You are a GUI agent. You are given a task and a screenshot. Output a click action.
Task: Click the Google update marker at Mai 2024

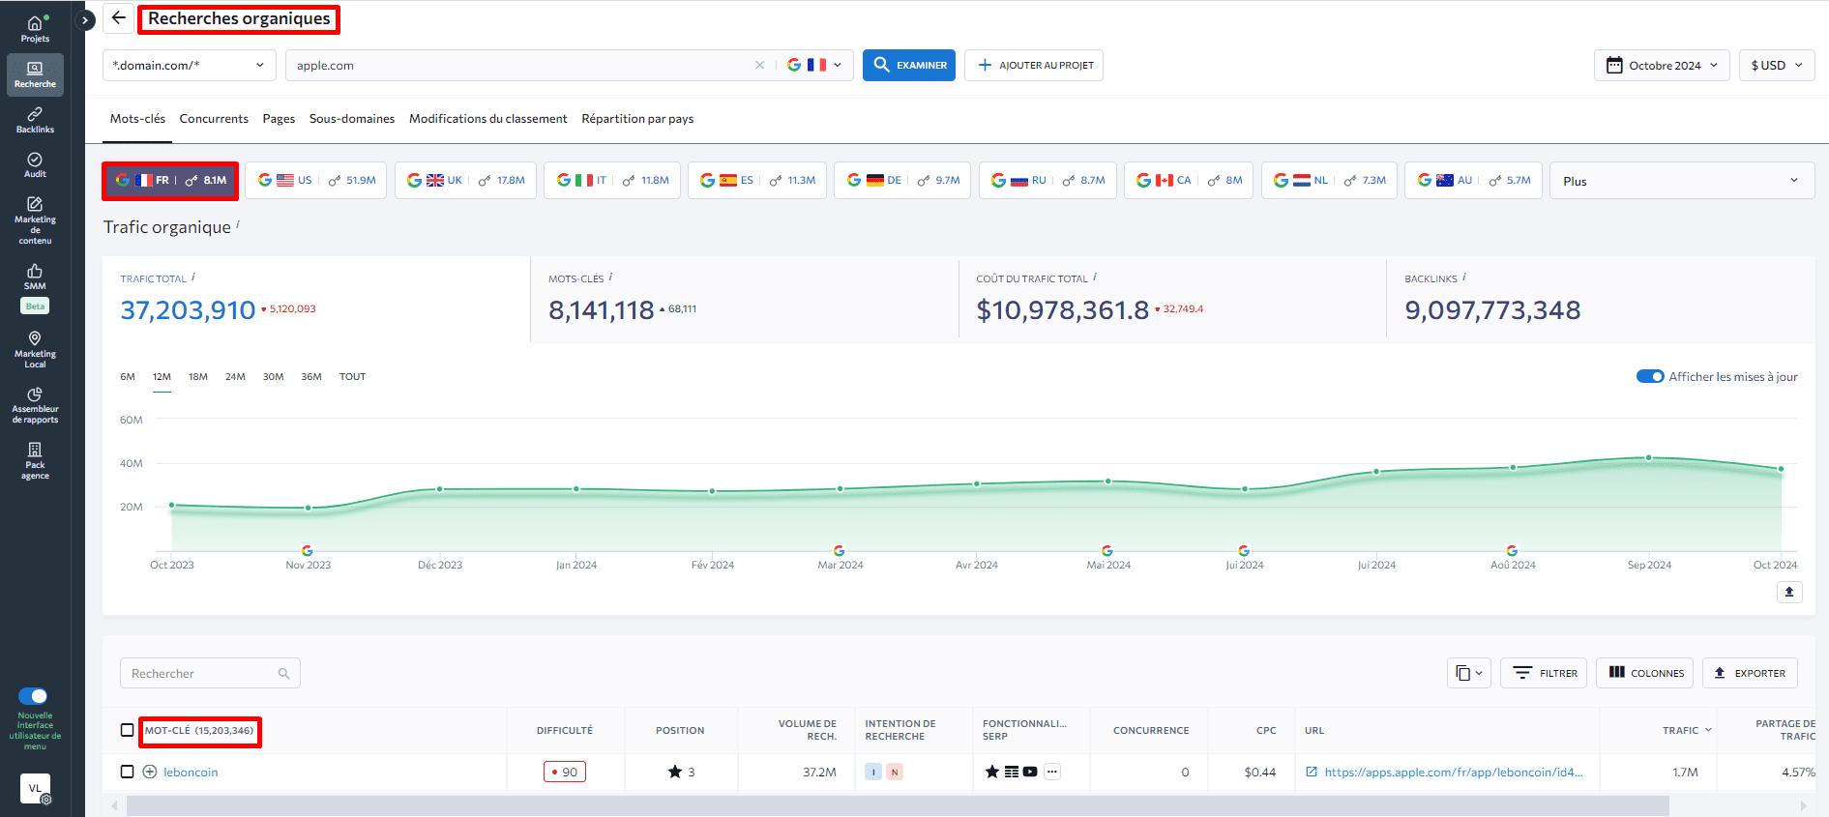pyautogui.click(x=1106, y=550)
